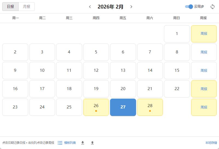Select the highlighted date 27
Viewport: 219px width, 149px height.
pos(123,107)
